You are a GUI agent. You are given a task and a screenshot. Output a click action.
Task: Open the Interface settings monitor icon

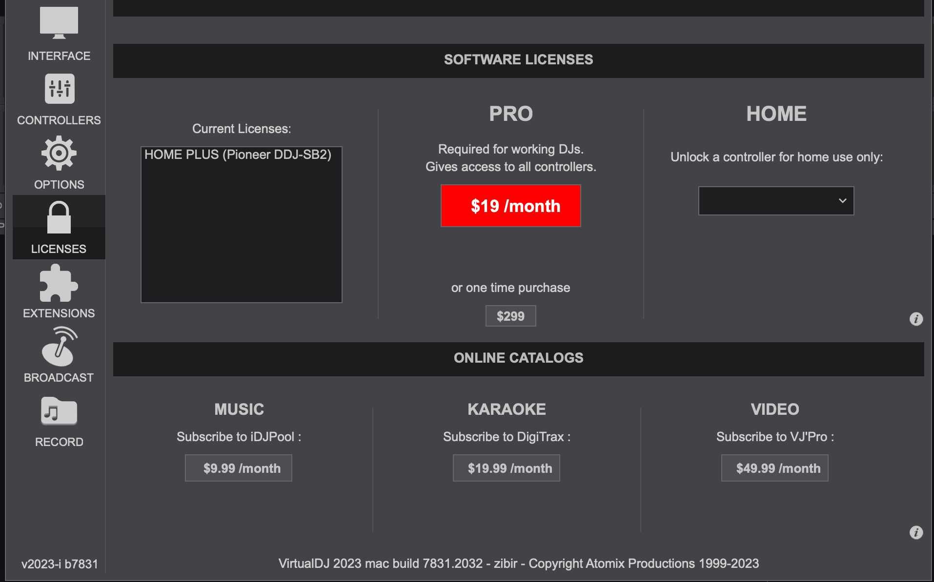59,22
